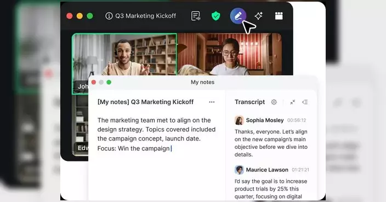Screen dimensions: 386x202
Task: Select the video tile of the man with a headset
Action: click(x=124, y=55)
